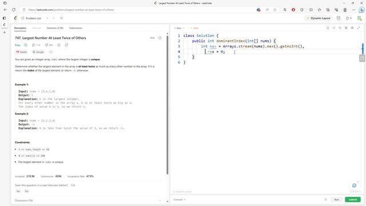The image size is (366, 206).
Task: Click the Hint label beside the title
Action: [152, 38]
